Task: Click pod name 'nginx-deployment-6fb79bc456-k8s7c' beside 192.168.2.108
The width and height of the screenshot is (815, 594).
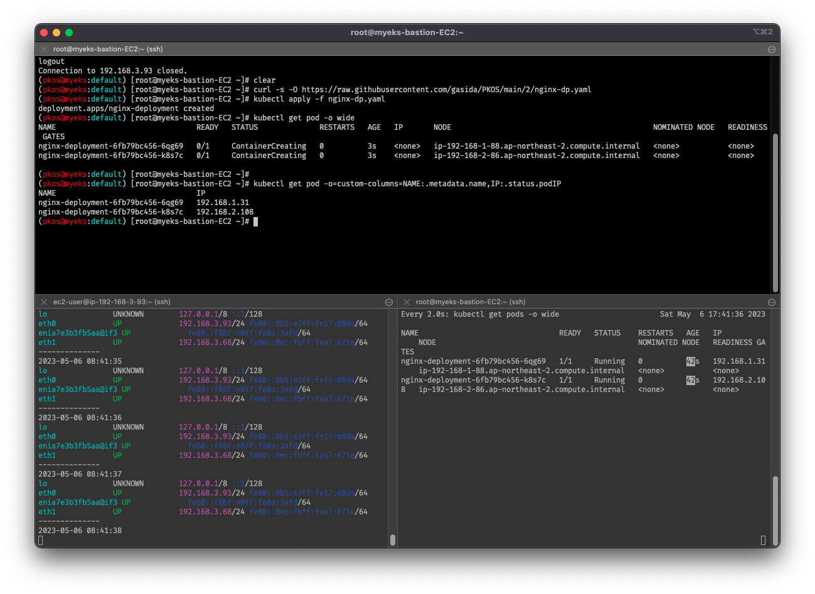Action: [111, 212]
